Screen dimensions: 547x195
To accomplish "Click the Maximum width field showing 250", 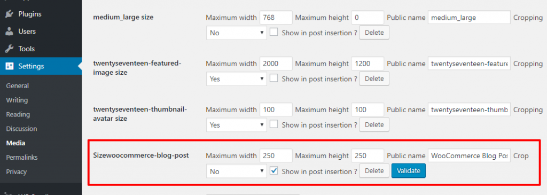I will [x=276, y=156].
